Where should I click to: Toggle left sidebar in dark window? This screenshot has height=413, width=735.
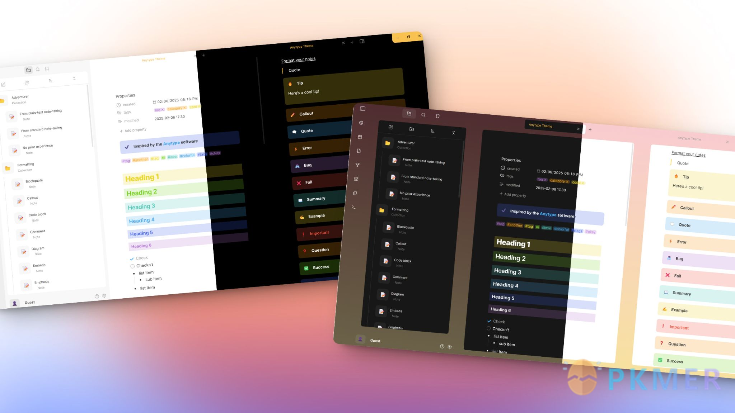click(x=362, y=109)
